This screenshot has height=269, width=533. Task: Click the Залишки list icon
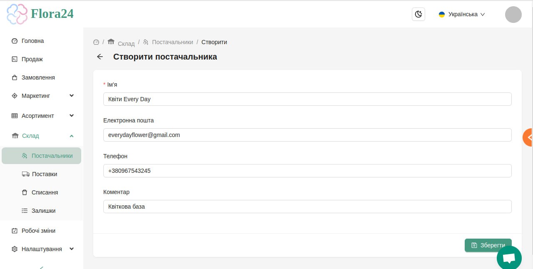[x=25, y=211]
